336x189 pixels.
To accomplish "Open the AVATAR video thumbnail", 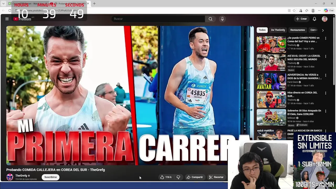I will tap(271, 81).
